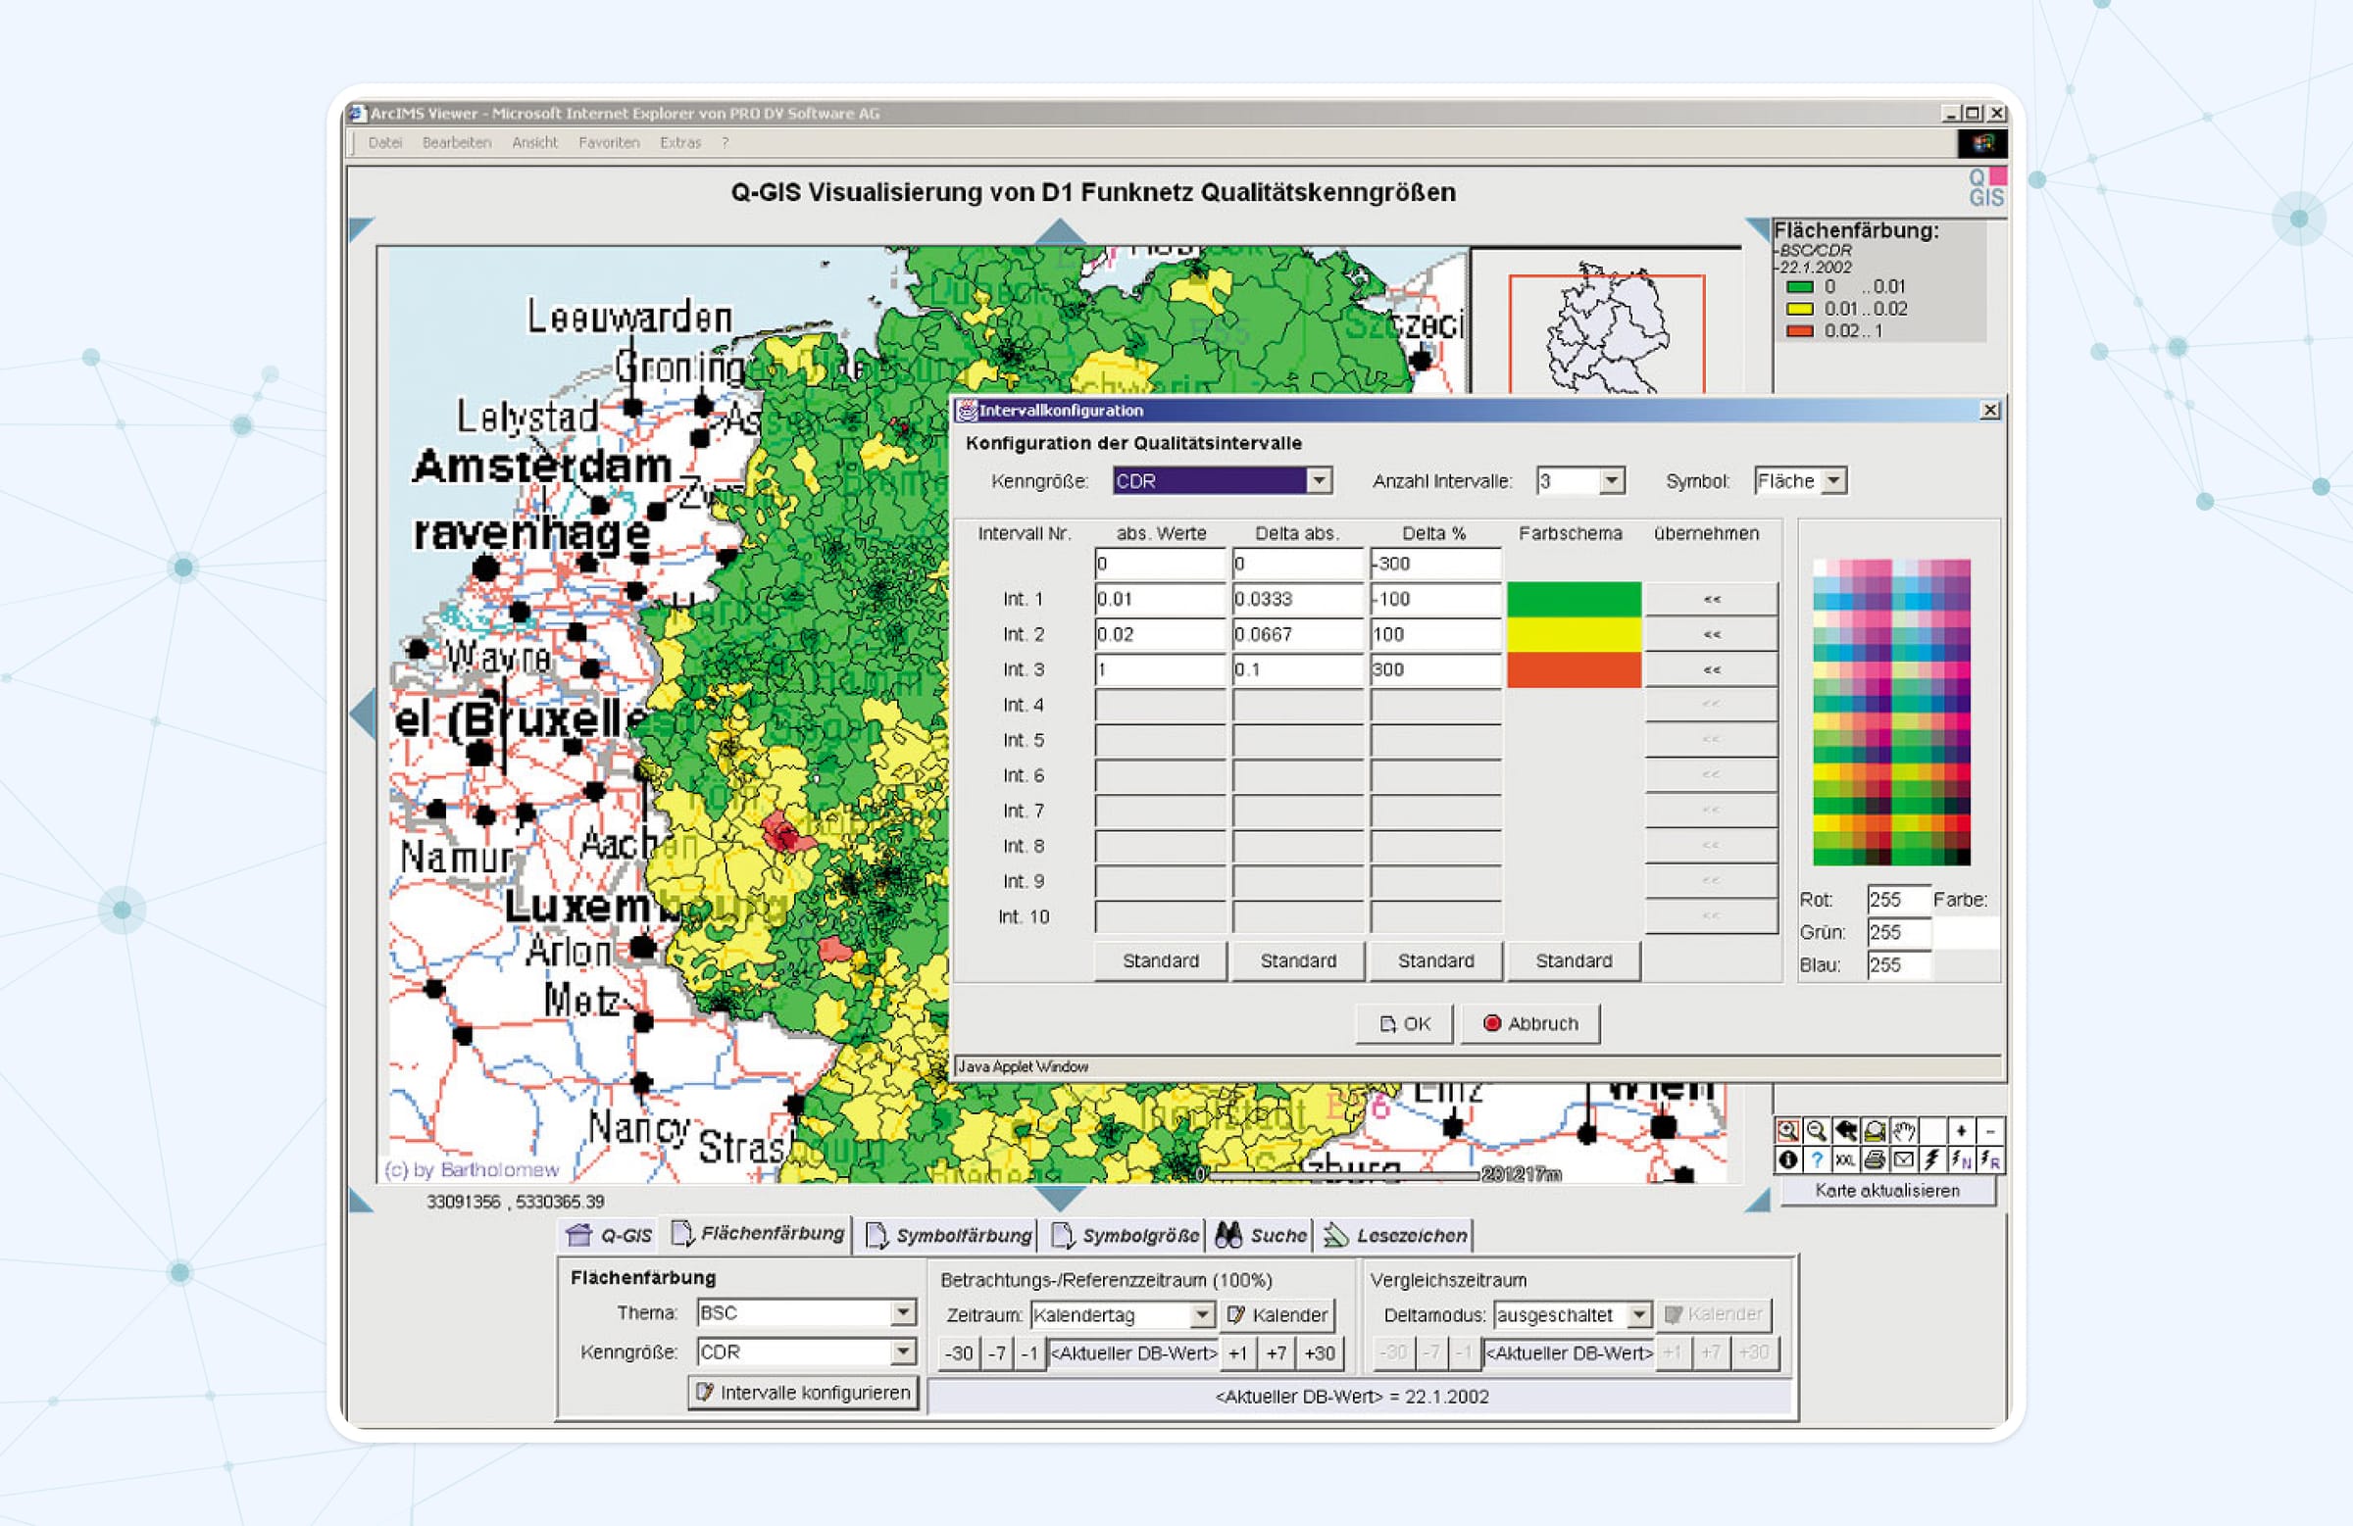Click the lightning icon labeled N
The width and height of the screenshot is (2353, 1526).
click(x=1962, y=1158)
